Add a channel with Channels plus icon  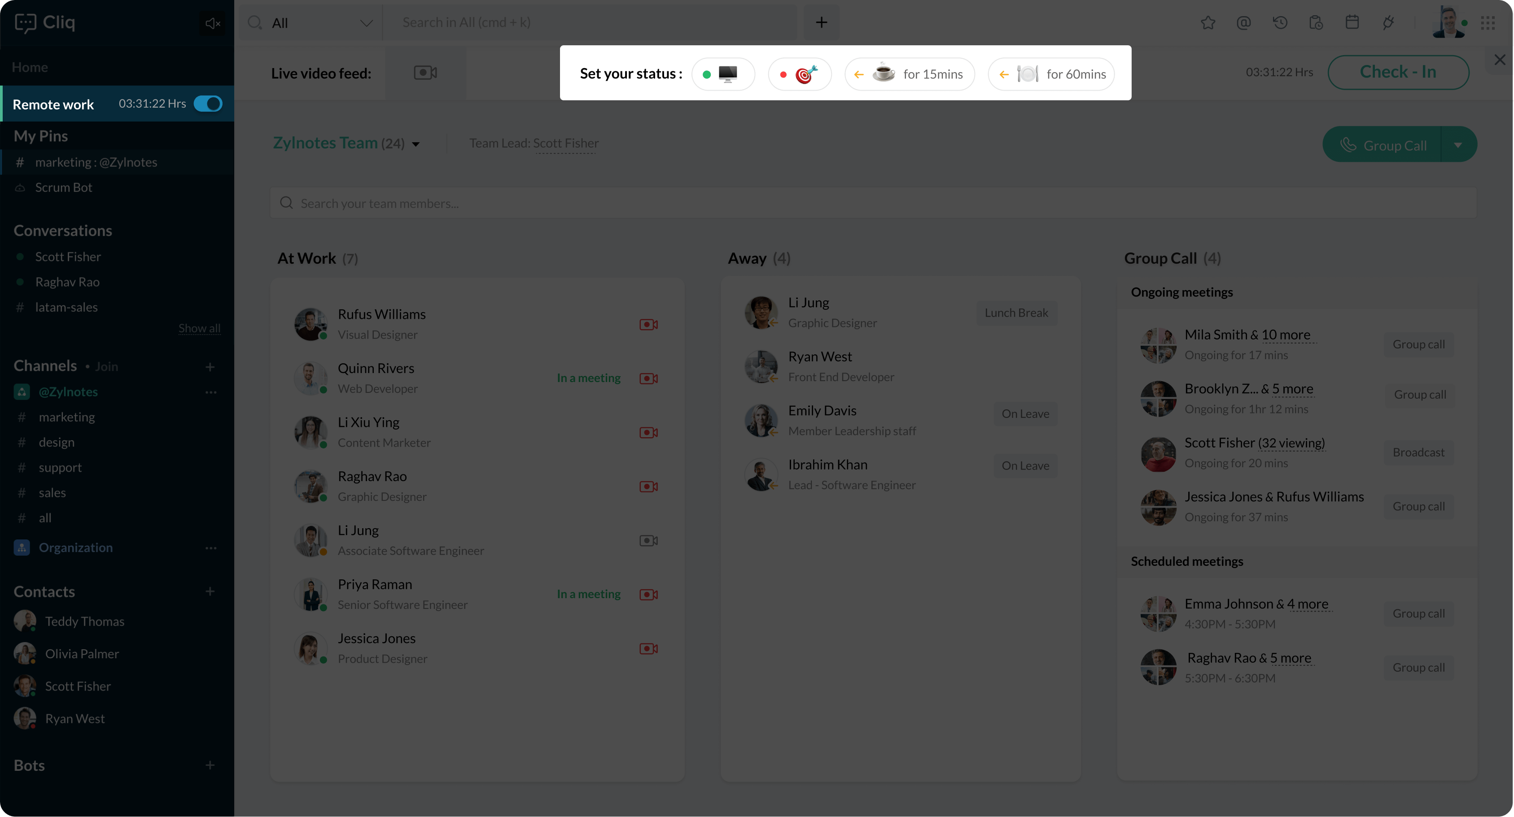click(210, 367)
